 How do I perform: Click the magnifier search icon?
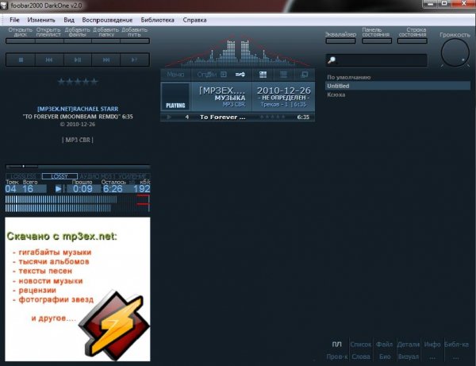(332, 60)
